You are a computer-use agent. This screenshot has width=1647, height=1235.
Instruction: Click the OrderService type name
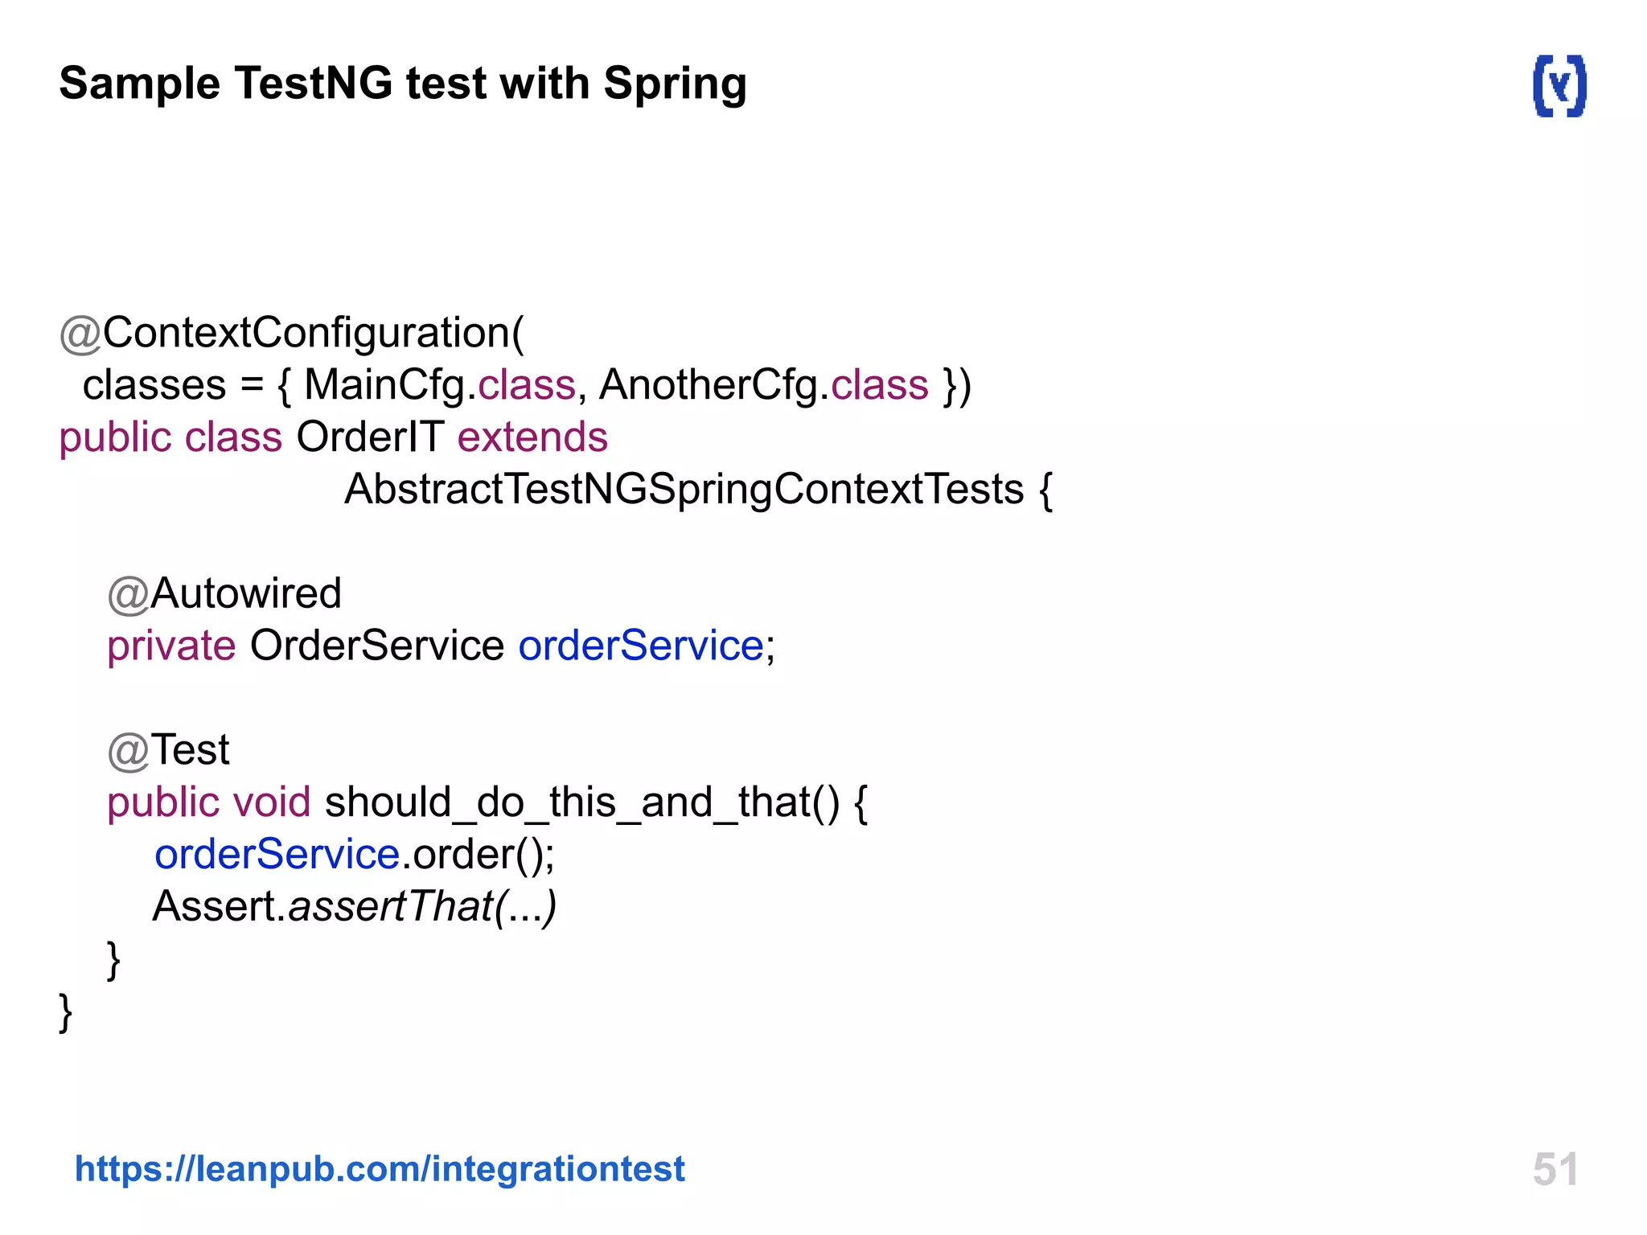[376, 646]
